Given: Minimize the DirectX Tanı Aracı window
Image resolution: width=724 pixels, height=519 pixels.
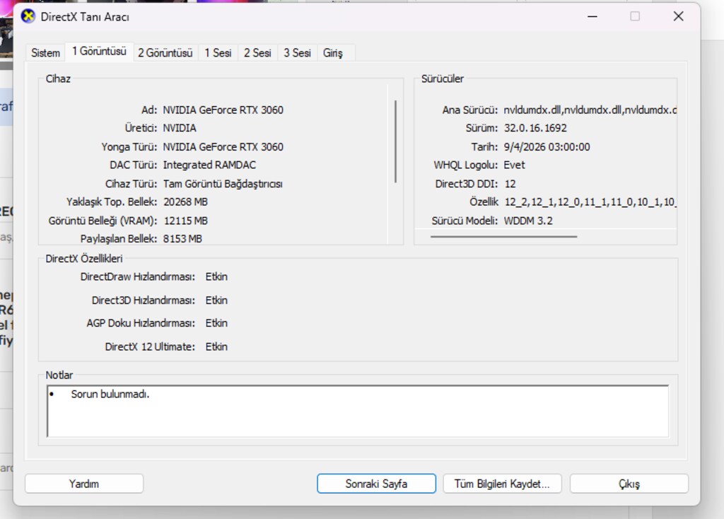Looking at the screenshot, I should coord(592,17).
